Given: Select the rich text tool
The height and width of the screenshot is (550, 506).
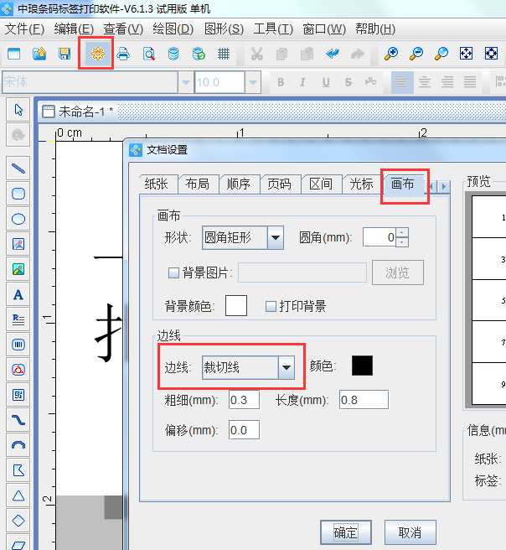Looking at the screenshot, I should [18, 319].
